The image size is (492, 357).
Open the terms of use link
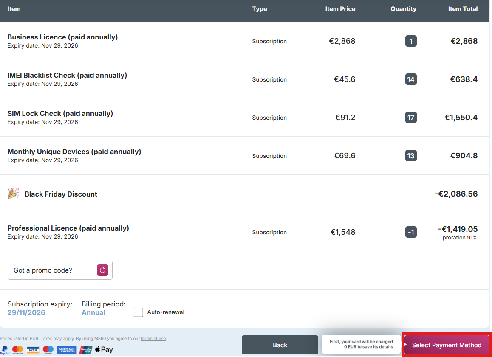[153, 338]
